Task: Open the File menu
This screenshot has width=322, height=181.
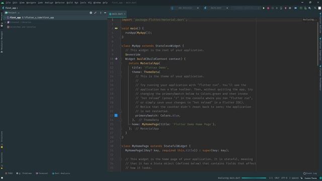Action: click(8, 3)
